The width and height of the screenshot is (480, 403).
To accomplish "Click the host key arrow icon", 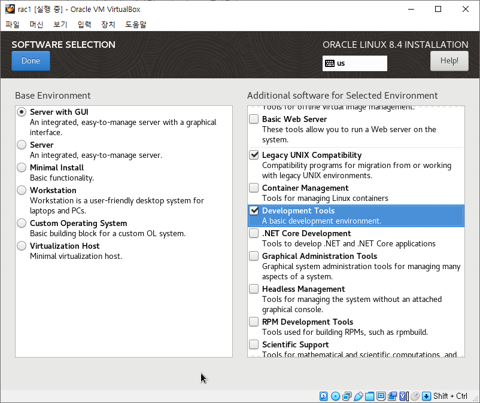I will (x=426, y=396).
